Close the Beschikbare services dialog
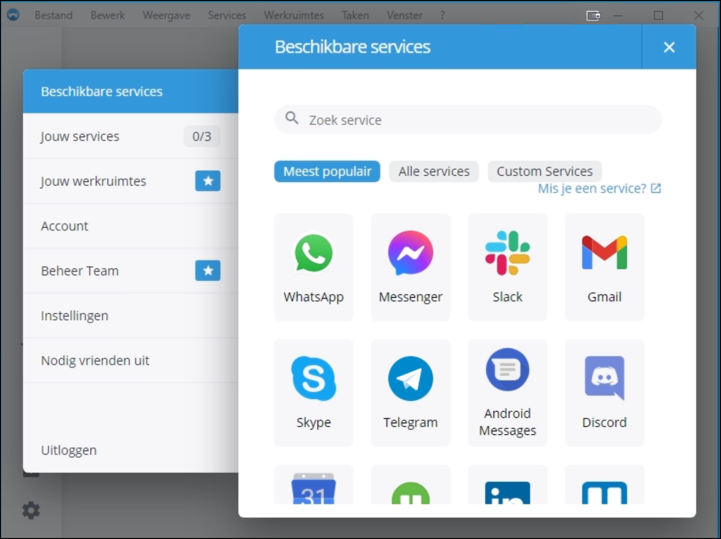The image size is (721, 539). pos(669,47)
